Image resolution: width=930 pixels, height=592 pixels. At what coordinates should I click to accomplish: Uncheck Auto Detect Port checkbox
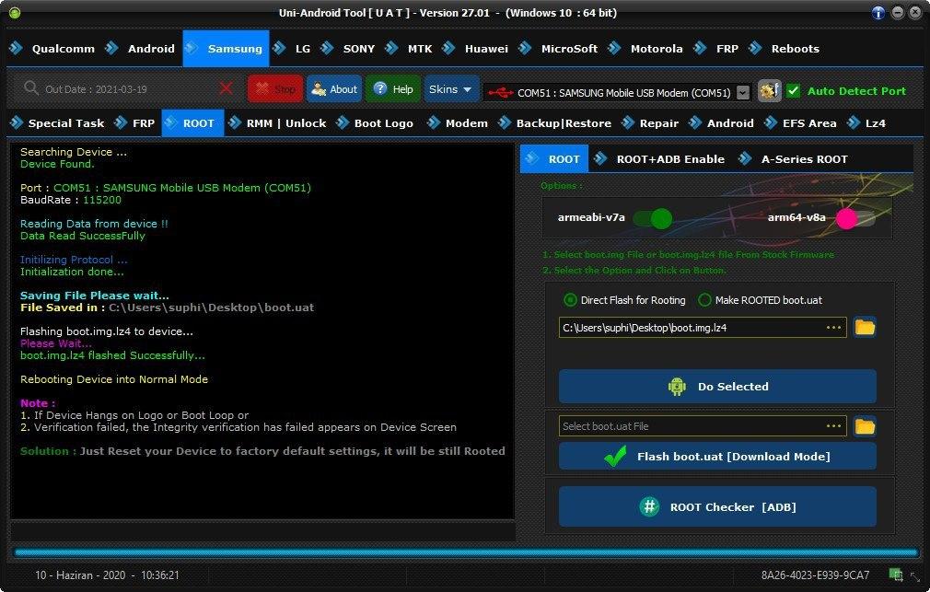click(793, 91)
